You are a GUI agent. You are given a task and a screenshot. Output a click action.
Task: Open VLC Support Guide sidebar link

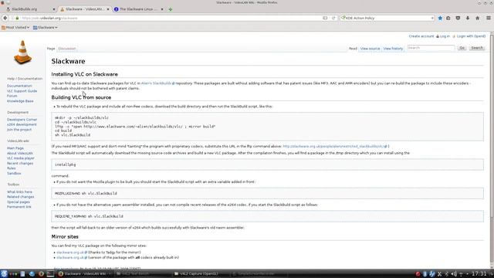pyautogui.click(x=22, y=91)
